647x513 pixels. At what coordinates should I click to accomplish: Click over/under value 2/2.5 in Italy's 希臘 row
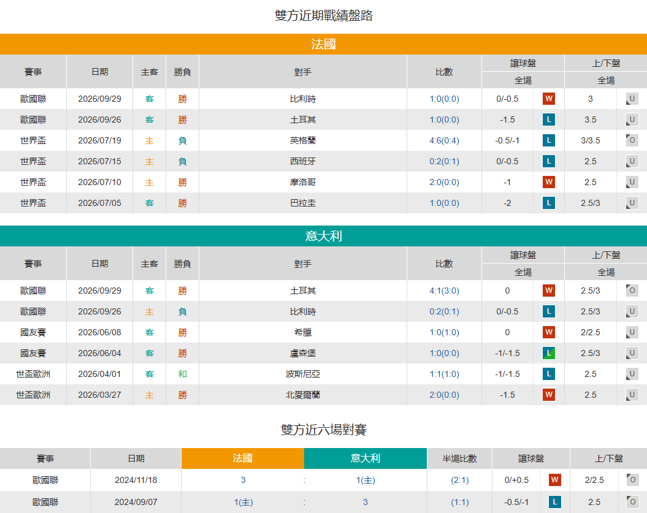(590, 332)
